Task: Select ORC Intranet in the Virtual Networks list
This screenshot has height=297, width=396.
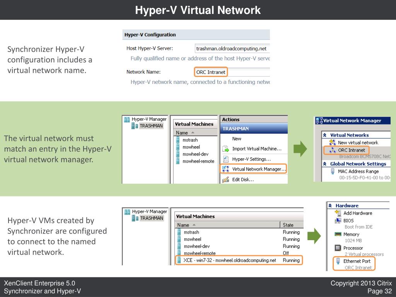Action: click(351, 150)
